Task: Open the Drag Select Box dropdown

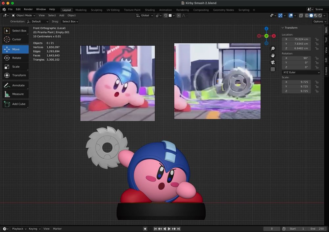Action: point(70,22)
